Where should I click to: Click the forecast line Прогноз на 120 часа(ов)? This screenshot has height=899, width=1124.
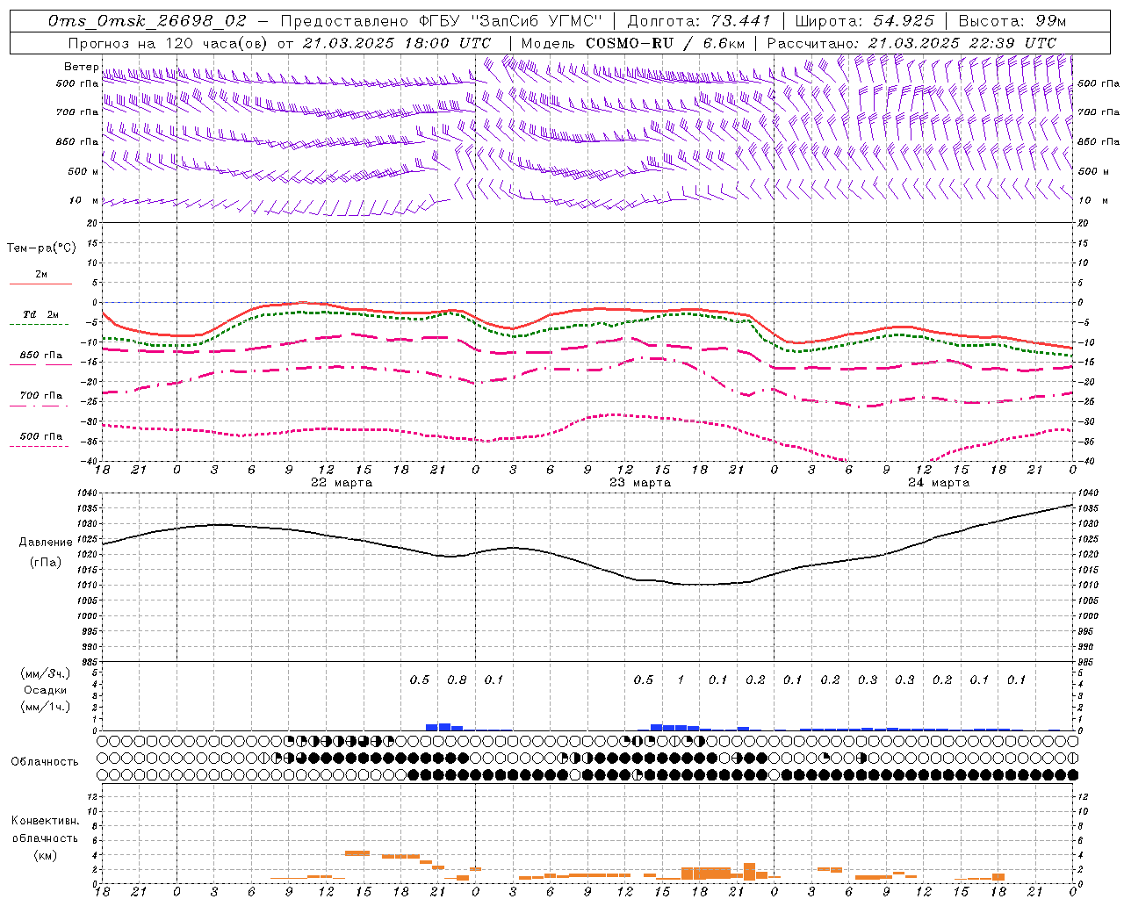pyautogui.click(x=168, y=43)
